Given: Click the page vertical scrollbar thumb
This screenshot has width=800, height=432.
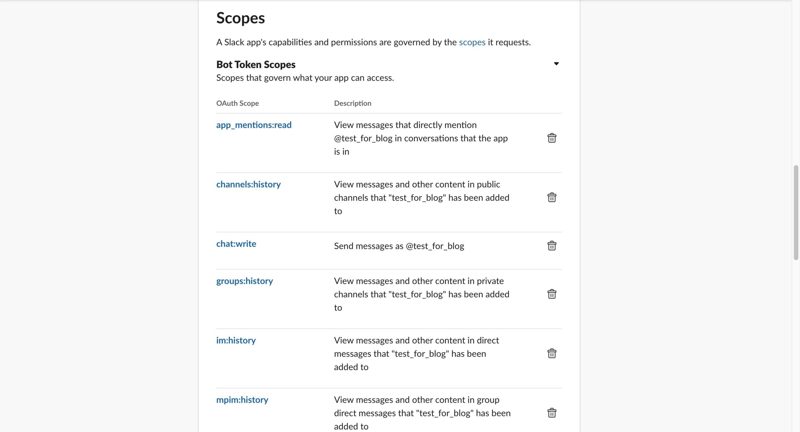Looking at the screenshot, I should coord(796,212).
